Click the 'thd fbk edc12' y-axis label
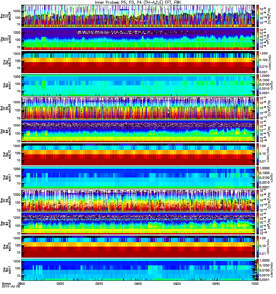276x294 pixels. [7, 154]
